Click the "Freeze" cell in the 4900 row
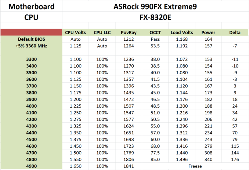Image resolution: width=249 pixels, height=170 pixels. click(x=195, y=166)
